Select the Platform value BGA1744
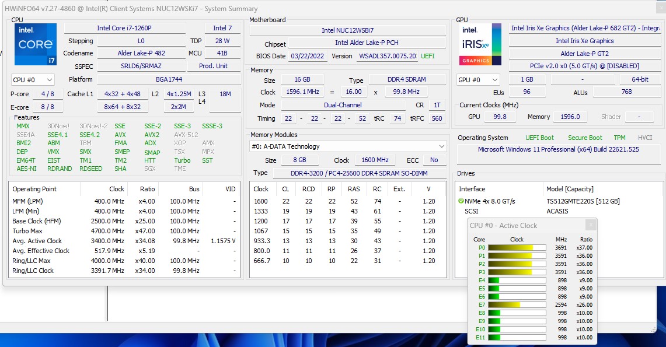 (x=169, y=79)
